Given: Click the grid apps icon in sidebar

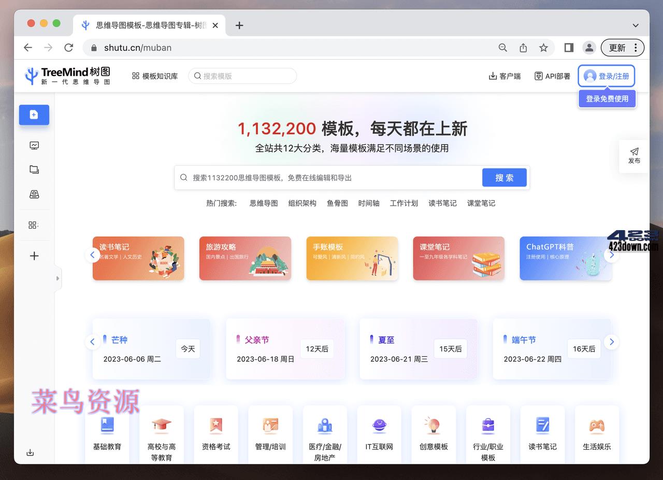Looking at the screenshot, I should (34, 225).
